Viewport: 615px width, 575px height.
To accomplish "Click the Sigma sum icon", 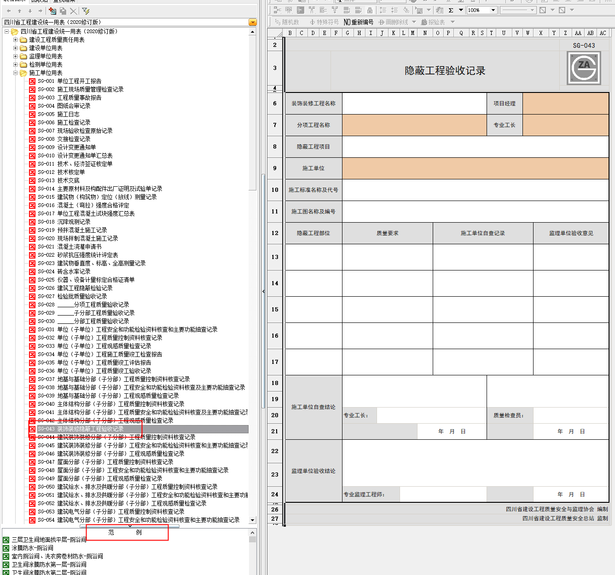I will pyautogui.click(x=451, y=10).
